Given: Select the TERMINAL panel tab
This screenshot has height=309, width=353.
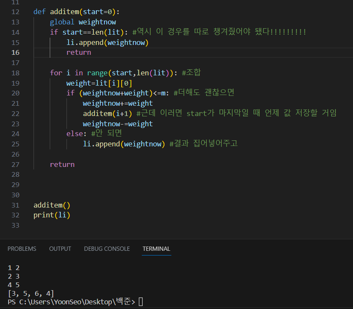Looking at the screenshot, I should 156,249.
